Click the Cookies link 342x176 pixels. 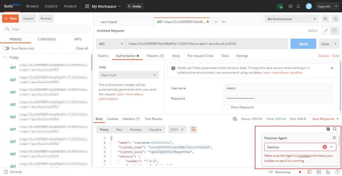coord(323,56)
